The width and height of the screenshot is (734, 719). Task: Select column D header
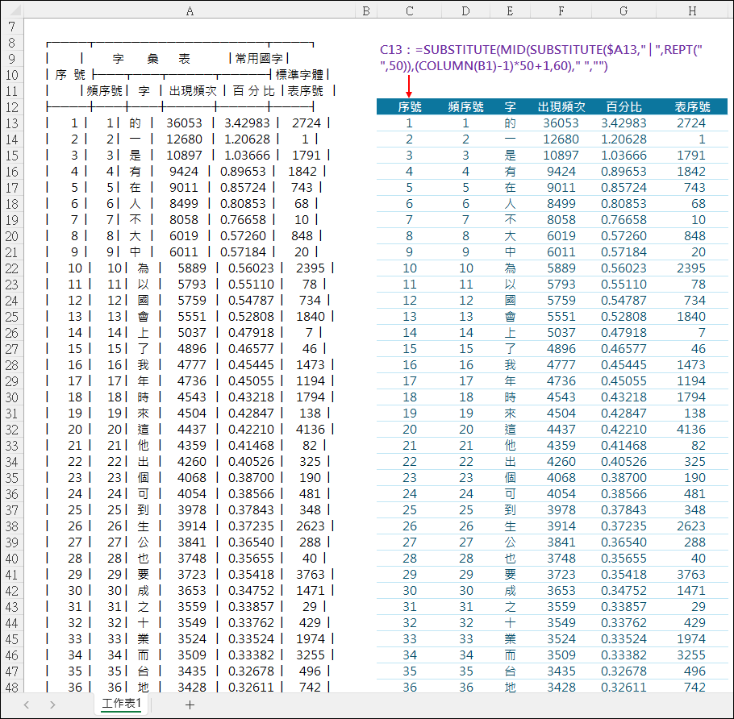pos(465,10)
